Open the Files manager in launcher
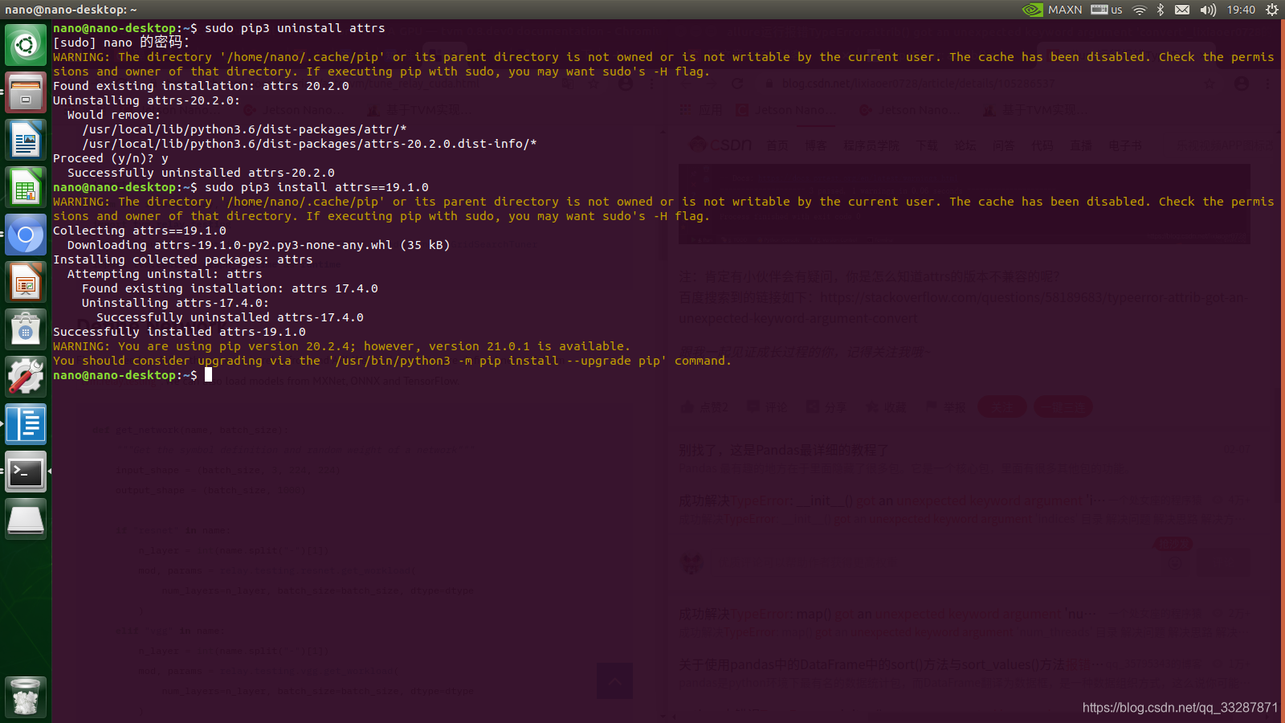 [x=26, y=92]
